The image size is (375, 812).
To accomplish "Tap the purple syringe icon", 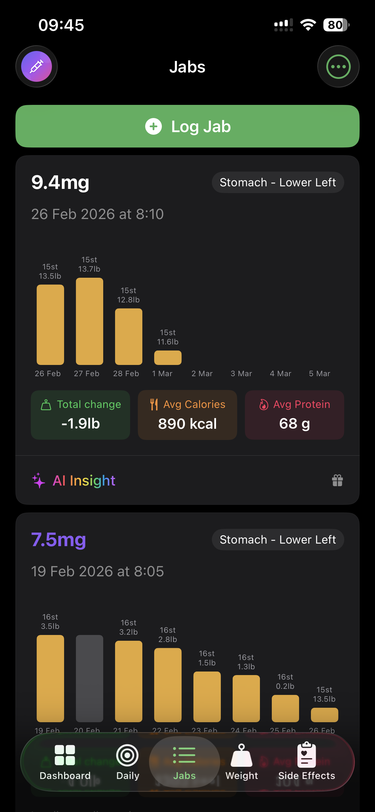I will coord(37,66).
